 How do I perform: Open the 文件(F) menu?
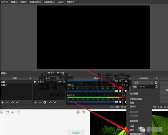(x=5, y=2)
